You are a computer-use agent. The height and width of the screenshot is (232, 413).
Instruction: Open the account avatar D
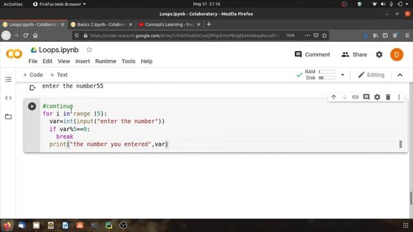(x=397, y=55)
